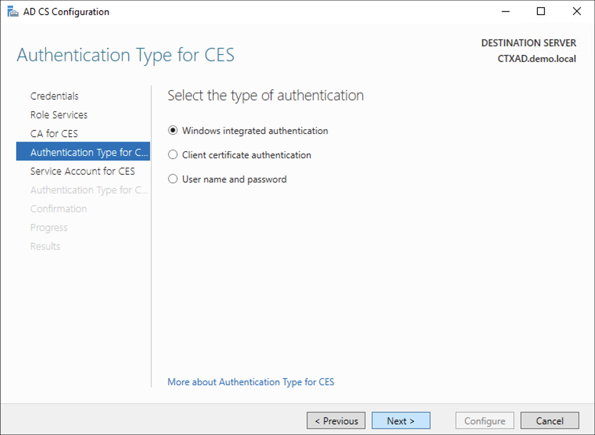Click the Next button

(401, 421)
